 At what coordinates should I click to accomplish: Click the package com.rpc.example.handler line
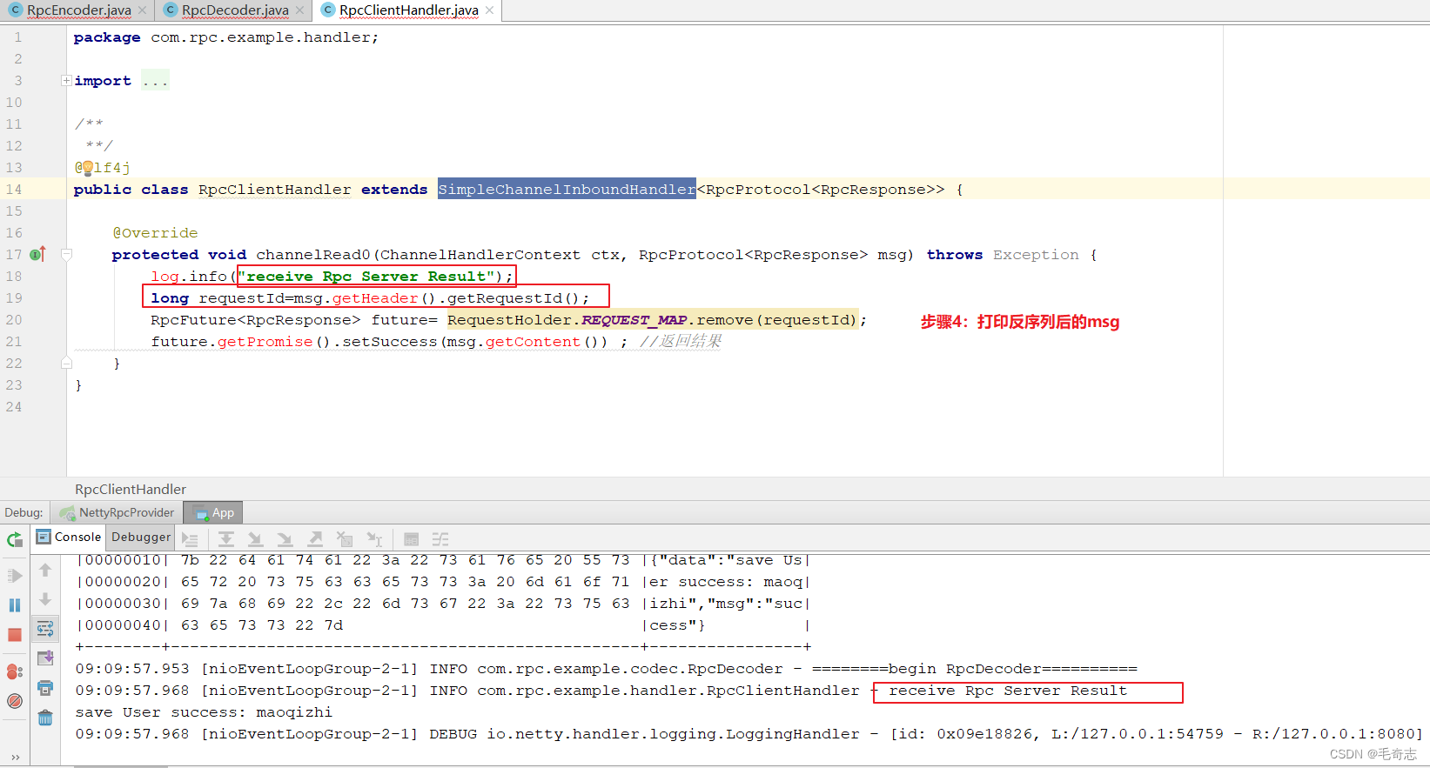click(226, 37)
